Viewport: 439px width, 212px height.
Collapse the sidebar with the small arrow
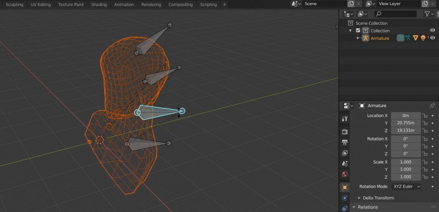click(x=337, y=27)
